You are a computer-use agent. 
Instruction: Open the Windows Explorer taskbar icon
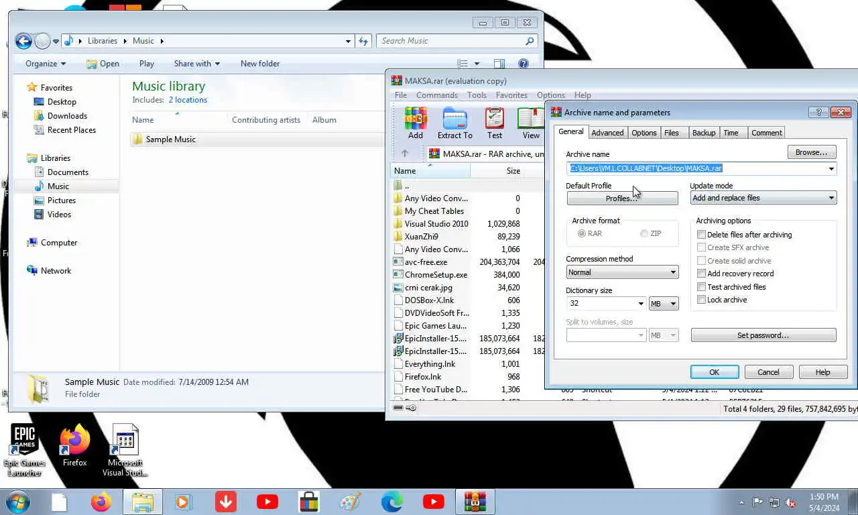tap(143, 502)
